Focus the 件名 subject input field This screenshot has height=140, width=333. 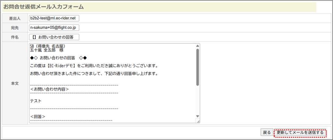(x=54, y=37)
